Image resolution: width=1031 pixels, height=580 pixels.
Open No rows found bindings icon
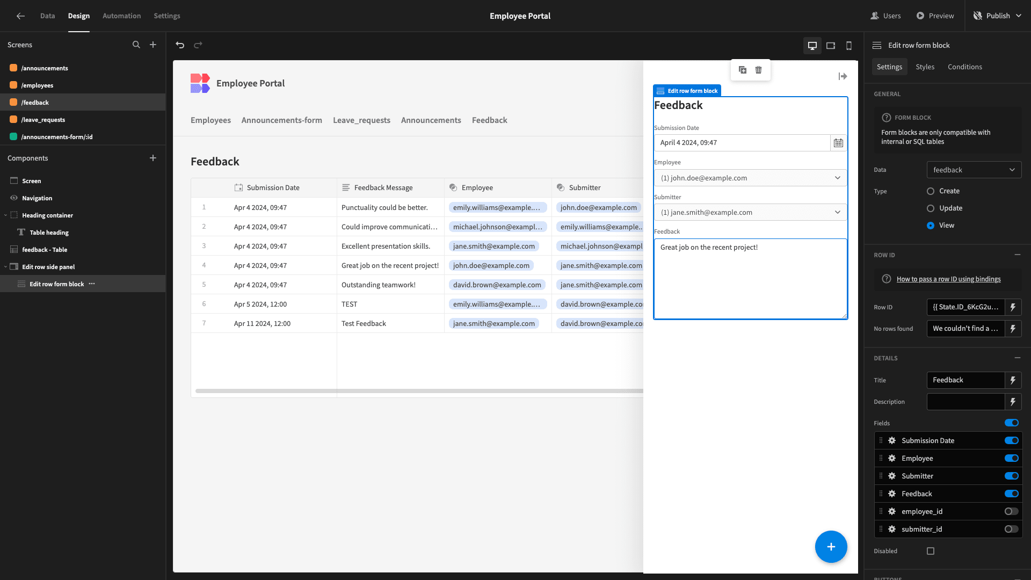(1013, 329)
